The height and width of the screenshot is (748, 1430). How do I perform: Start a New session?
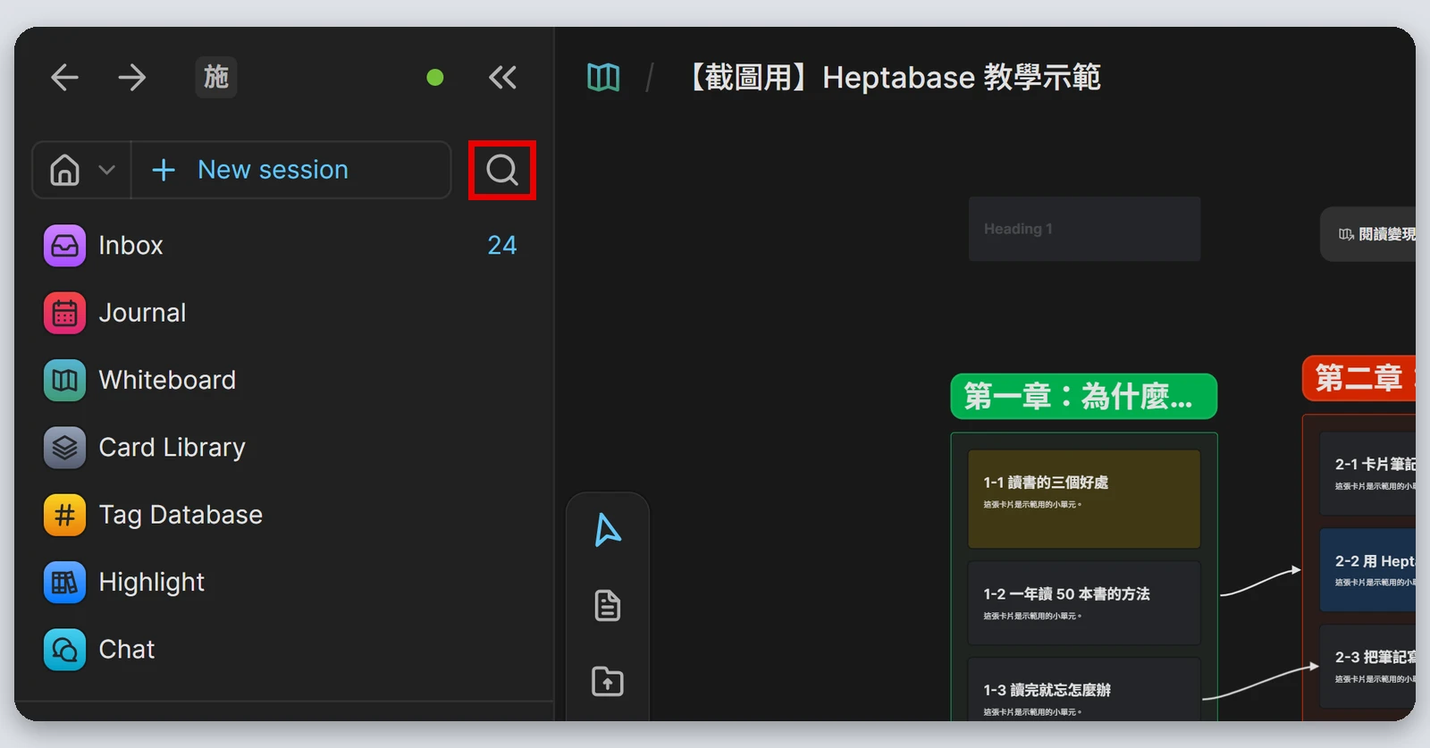point(290,170)
